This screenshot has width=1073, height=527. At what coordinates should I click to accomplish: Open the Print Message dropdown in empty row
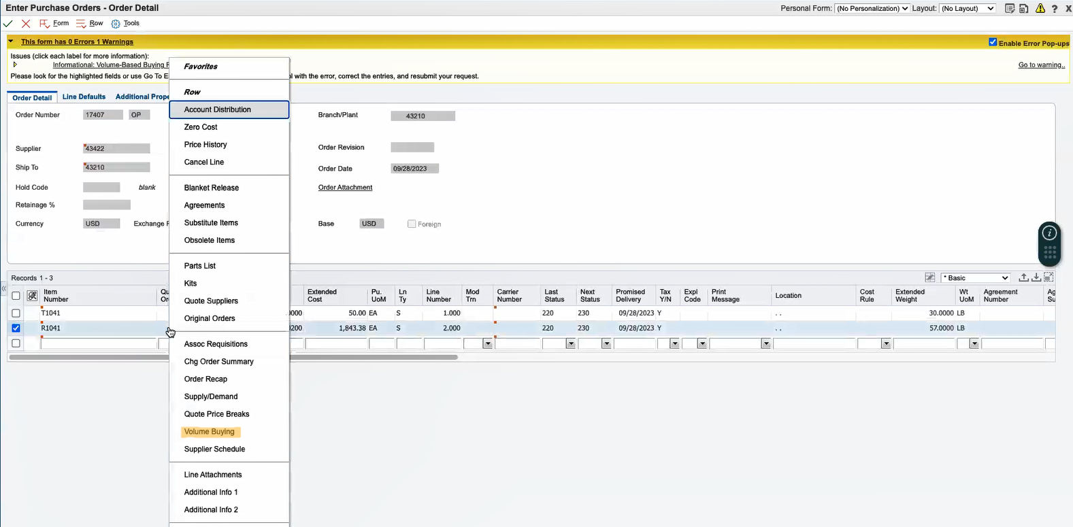pos(766,344)
